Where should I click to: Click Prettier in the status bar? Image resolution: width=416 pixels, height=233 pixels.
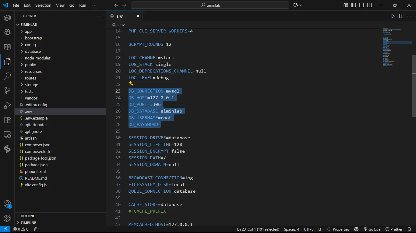394,229
